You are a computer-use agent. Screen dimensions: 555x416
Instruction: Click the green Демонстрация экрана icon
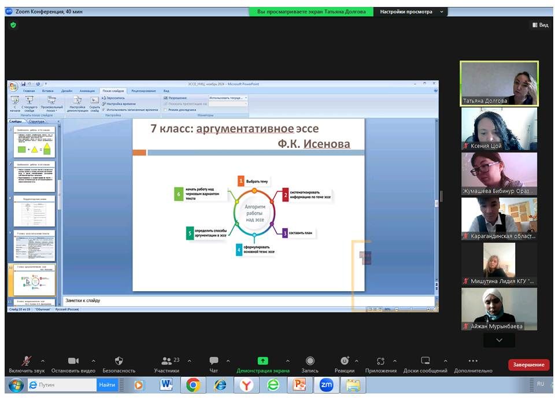[x=263, y=361]
